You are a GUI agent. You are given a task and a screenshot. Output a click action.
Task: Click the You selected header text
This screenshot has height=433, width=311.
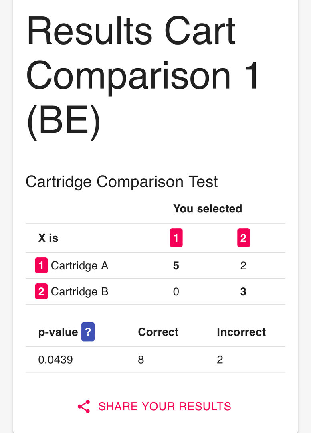pyautogui.click(x=208, y=208)
